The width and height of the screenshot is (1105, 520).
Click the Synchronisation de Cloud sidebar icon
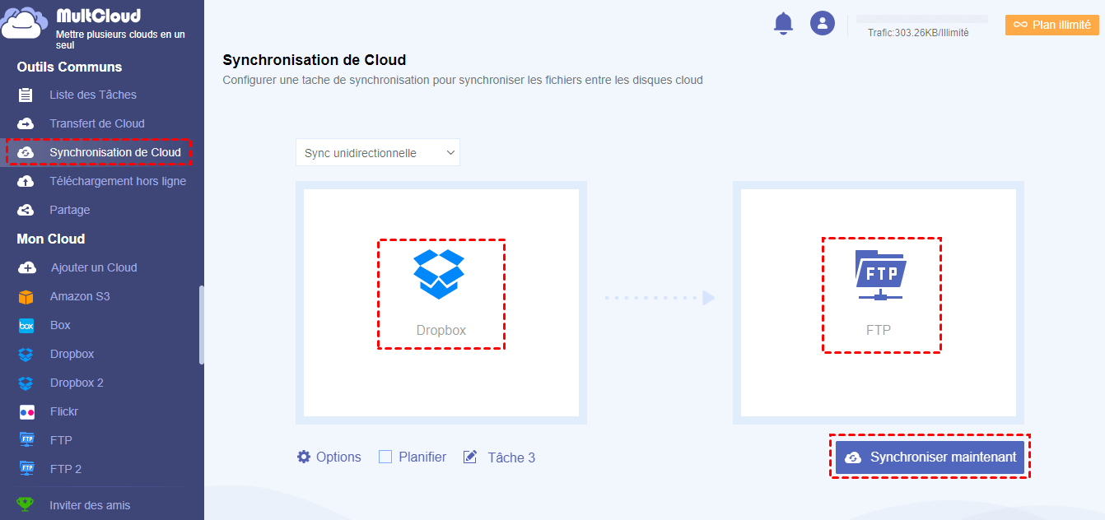26,152
